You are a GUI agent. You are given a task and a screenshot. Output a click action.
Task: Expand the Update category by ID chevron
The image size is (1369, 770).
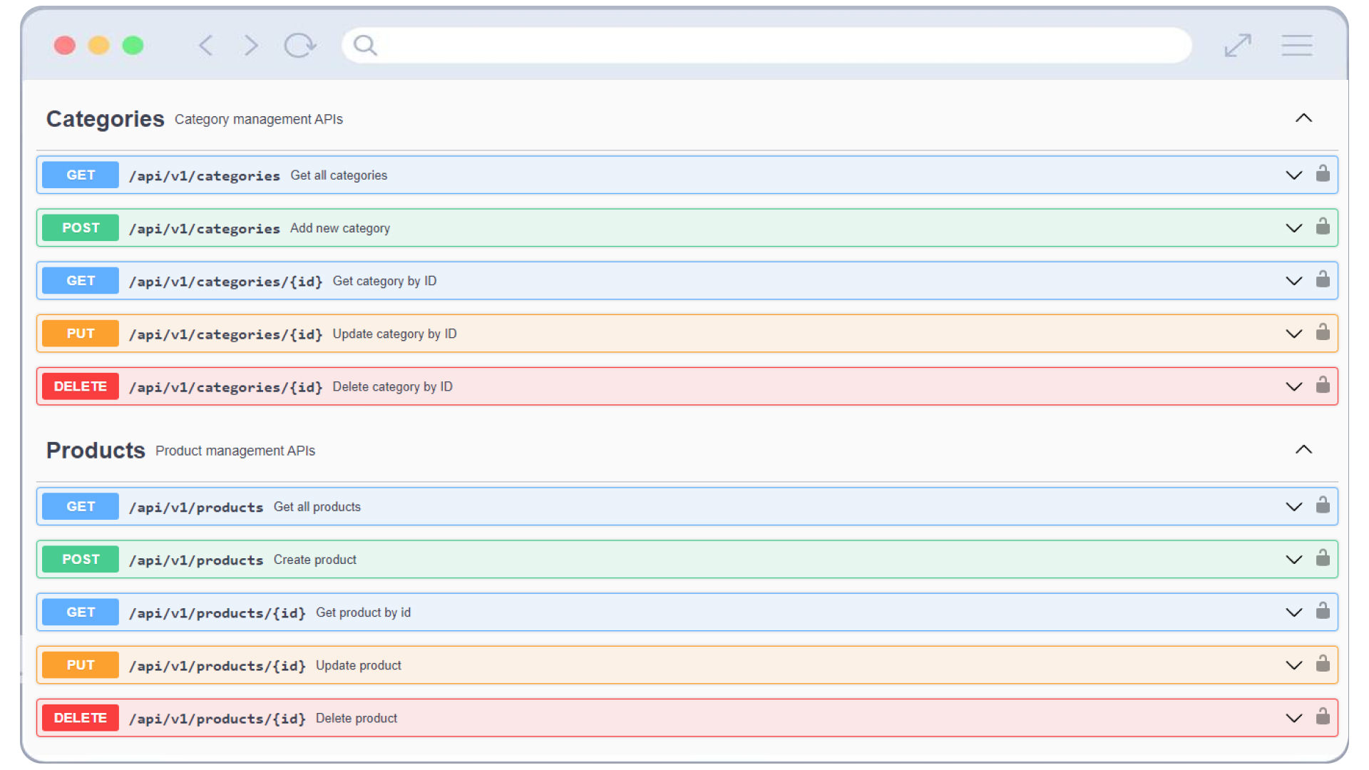tap(1293, 334)
